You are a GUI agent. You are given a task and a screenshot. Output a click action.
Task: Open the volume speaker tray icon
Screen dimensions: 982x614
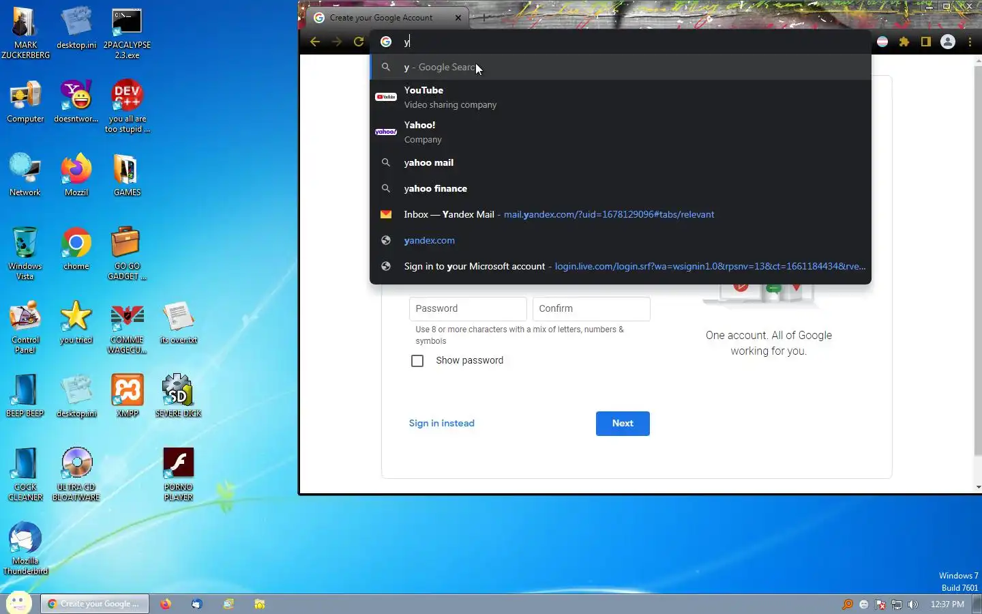913,604
